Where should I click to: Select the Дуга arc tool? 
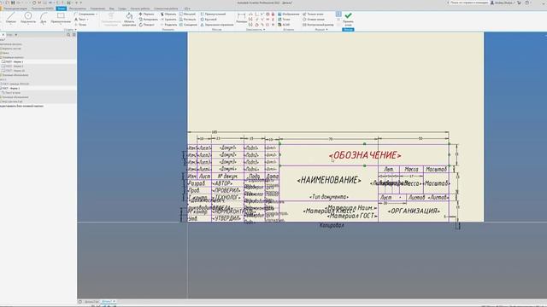44,18
